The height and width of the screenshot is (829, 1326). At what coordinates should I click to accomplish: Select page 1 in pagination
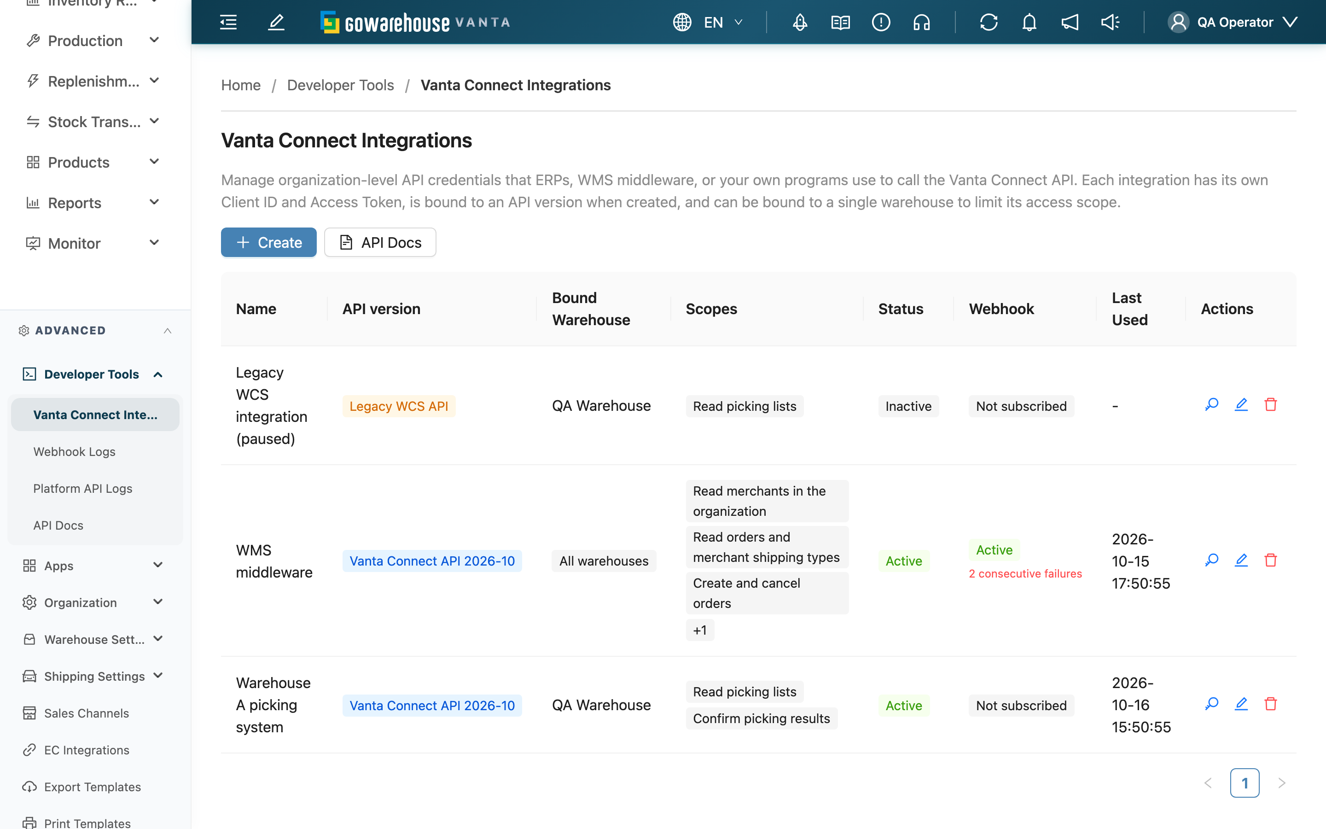pyautogui.click(x=1245, y=783)
